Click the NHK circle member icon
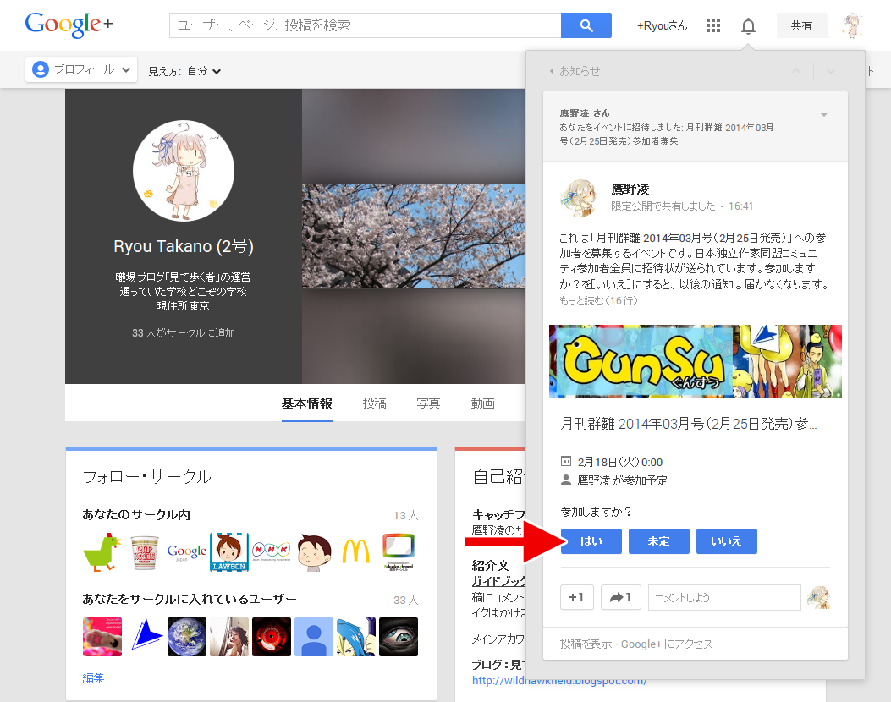This screenshot has width=891, height=702. tap(271, 552)
